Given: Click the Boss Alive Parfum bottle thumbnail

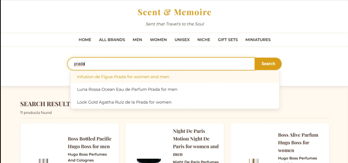Looking at the screenshot, I should (254, 161).
